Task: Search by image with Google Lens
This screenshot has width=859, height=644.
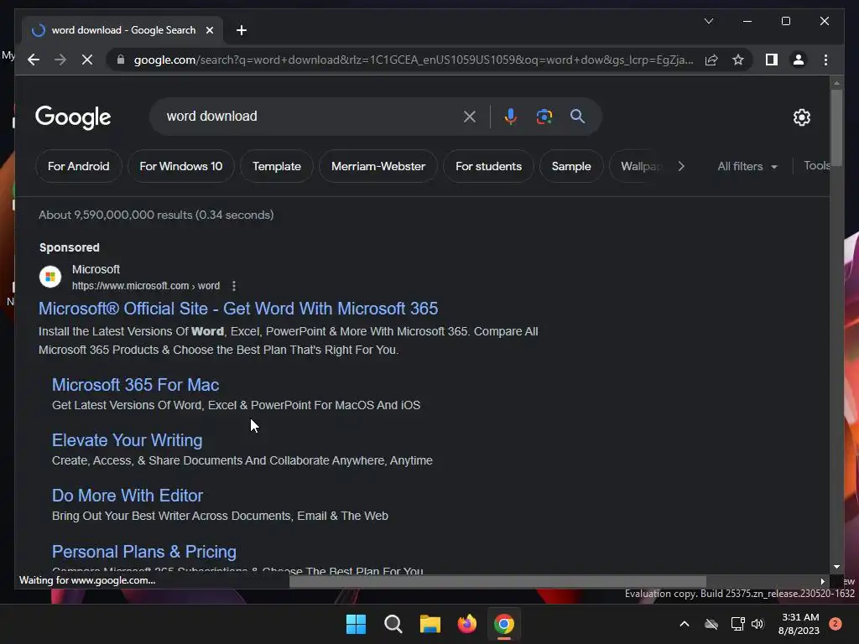Action: click(x=544, y=116)
